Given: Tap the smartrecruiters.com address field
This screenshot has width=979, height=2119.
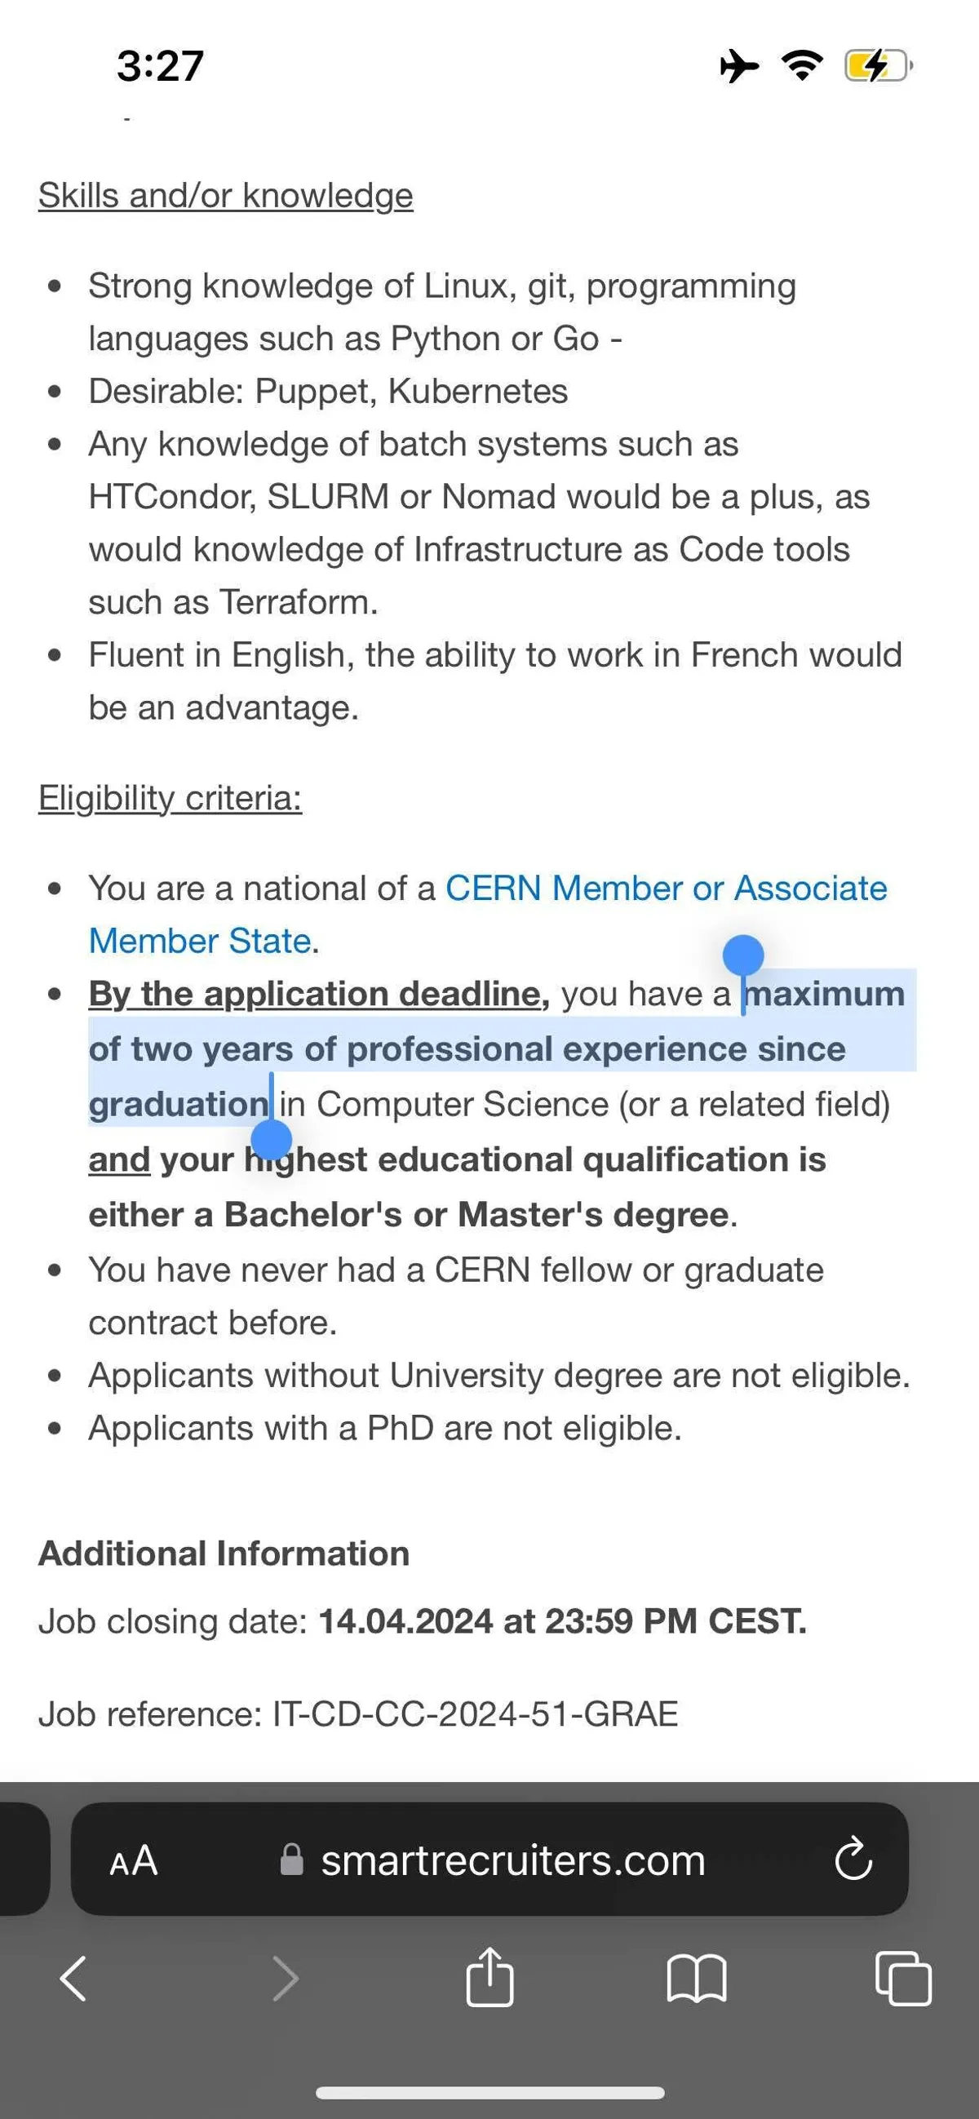Looking at the screenshot, I should [512, 1860].
